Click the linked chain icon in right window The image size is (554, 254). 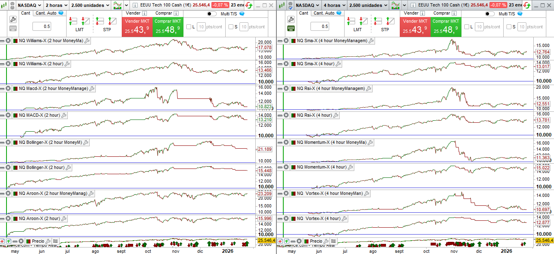290,5
